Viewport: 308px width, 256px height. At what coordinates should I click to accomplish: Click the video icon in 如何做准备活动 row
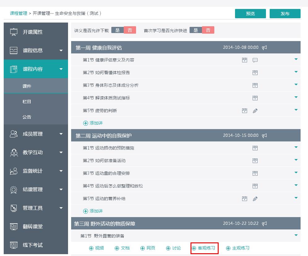pos(255,161)
